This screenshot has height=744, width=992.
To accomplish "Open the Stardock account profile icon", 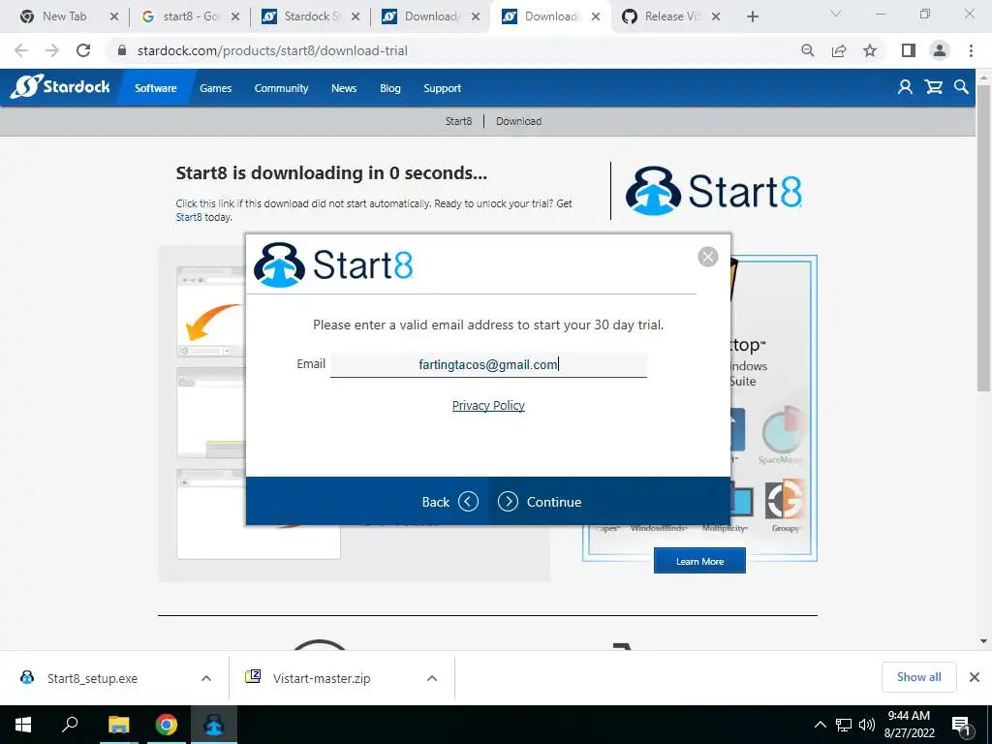I will tap(905, 87).
